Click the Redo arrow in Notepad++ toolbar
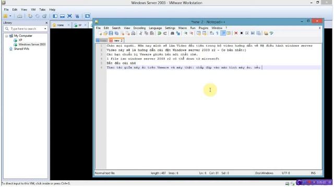 click(165, 33)
